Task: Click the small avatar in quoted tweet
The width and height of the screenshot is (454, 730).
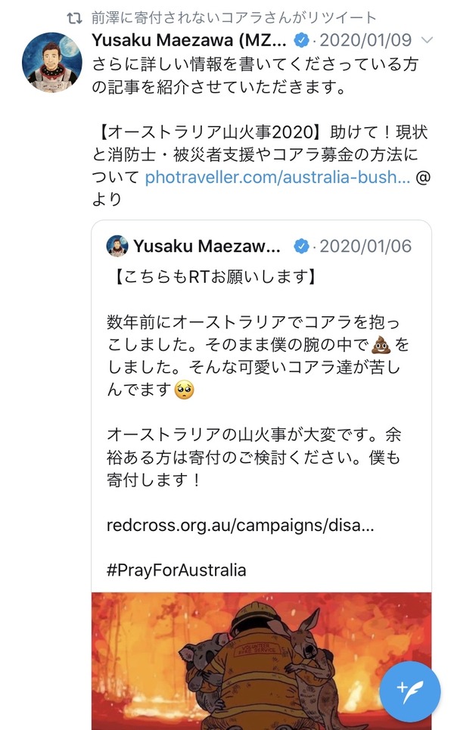Action: tap(117, 246)
